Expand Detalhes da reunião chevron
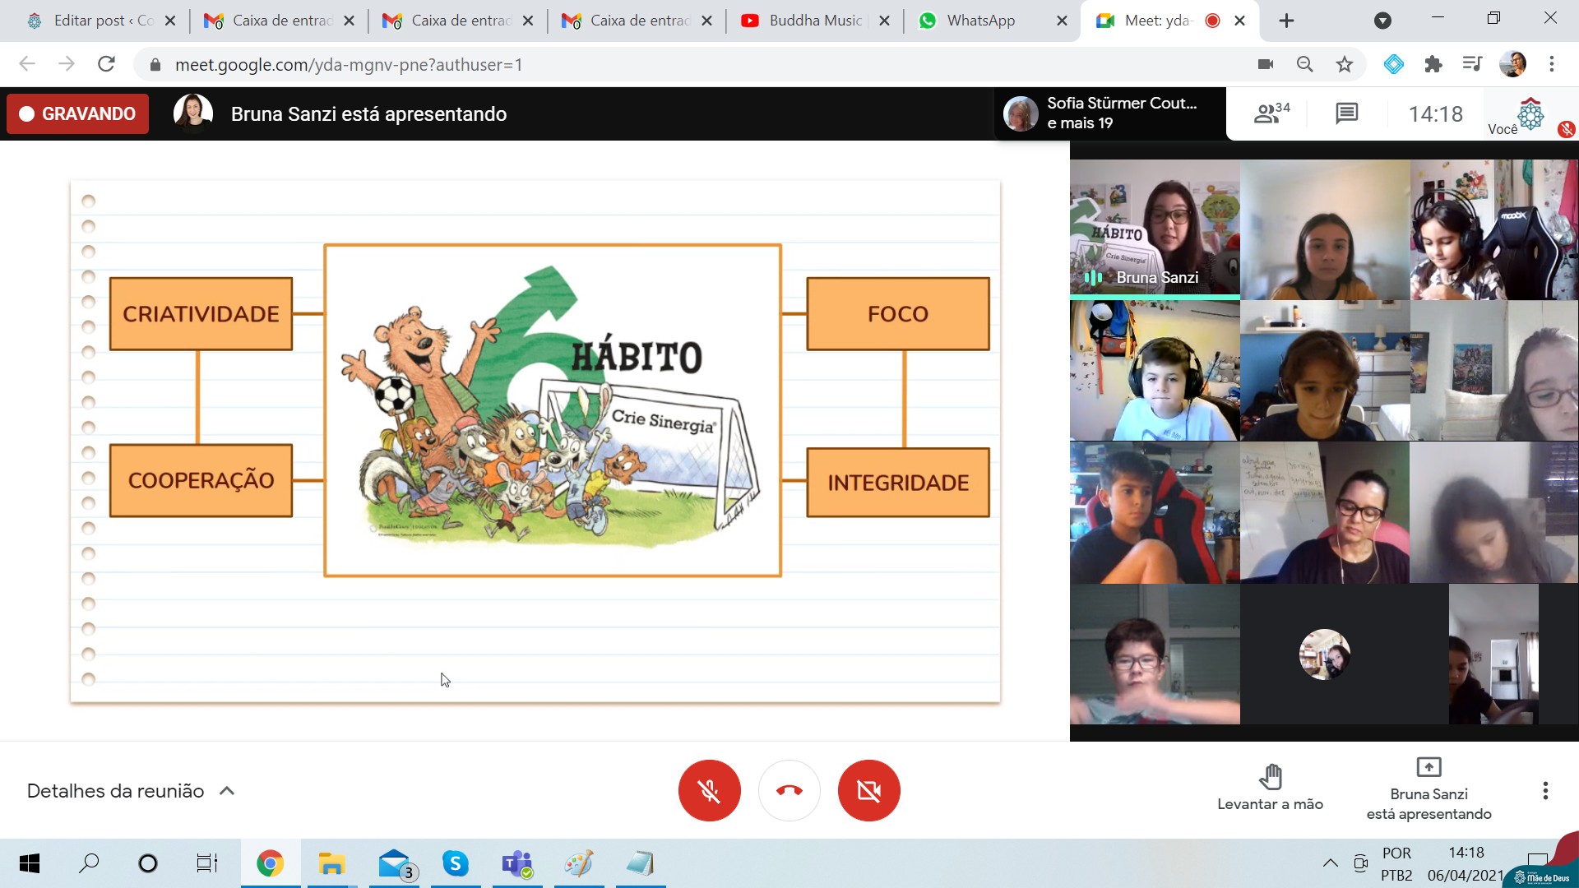Image resolution: width=1579 pixels, height=888 pixels. point(227,791)
